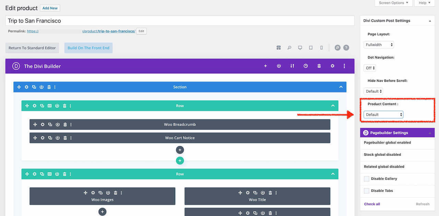Switch to wireframe view icon

tap(278, 48)
